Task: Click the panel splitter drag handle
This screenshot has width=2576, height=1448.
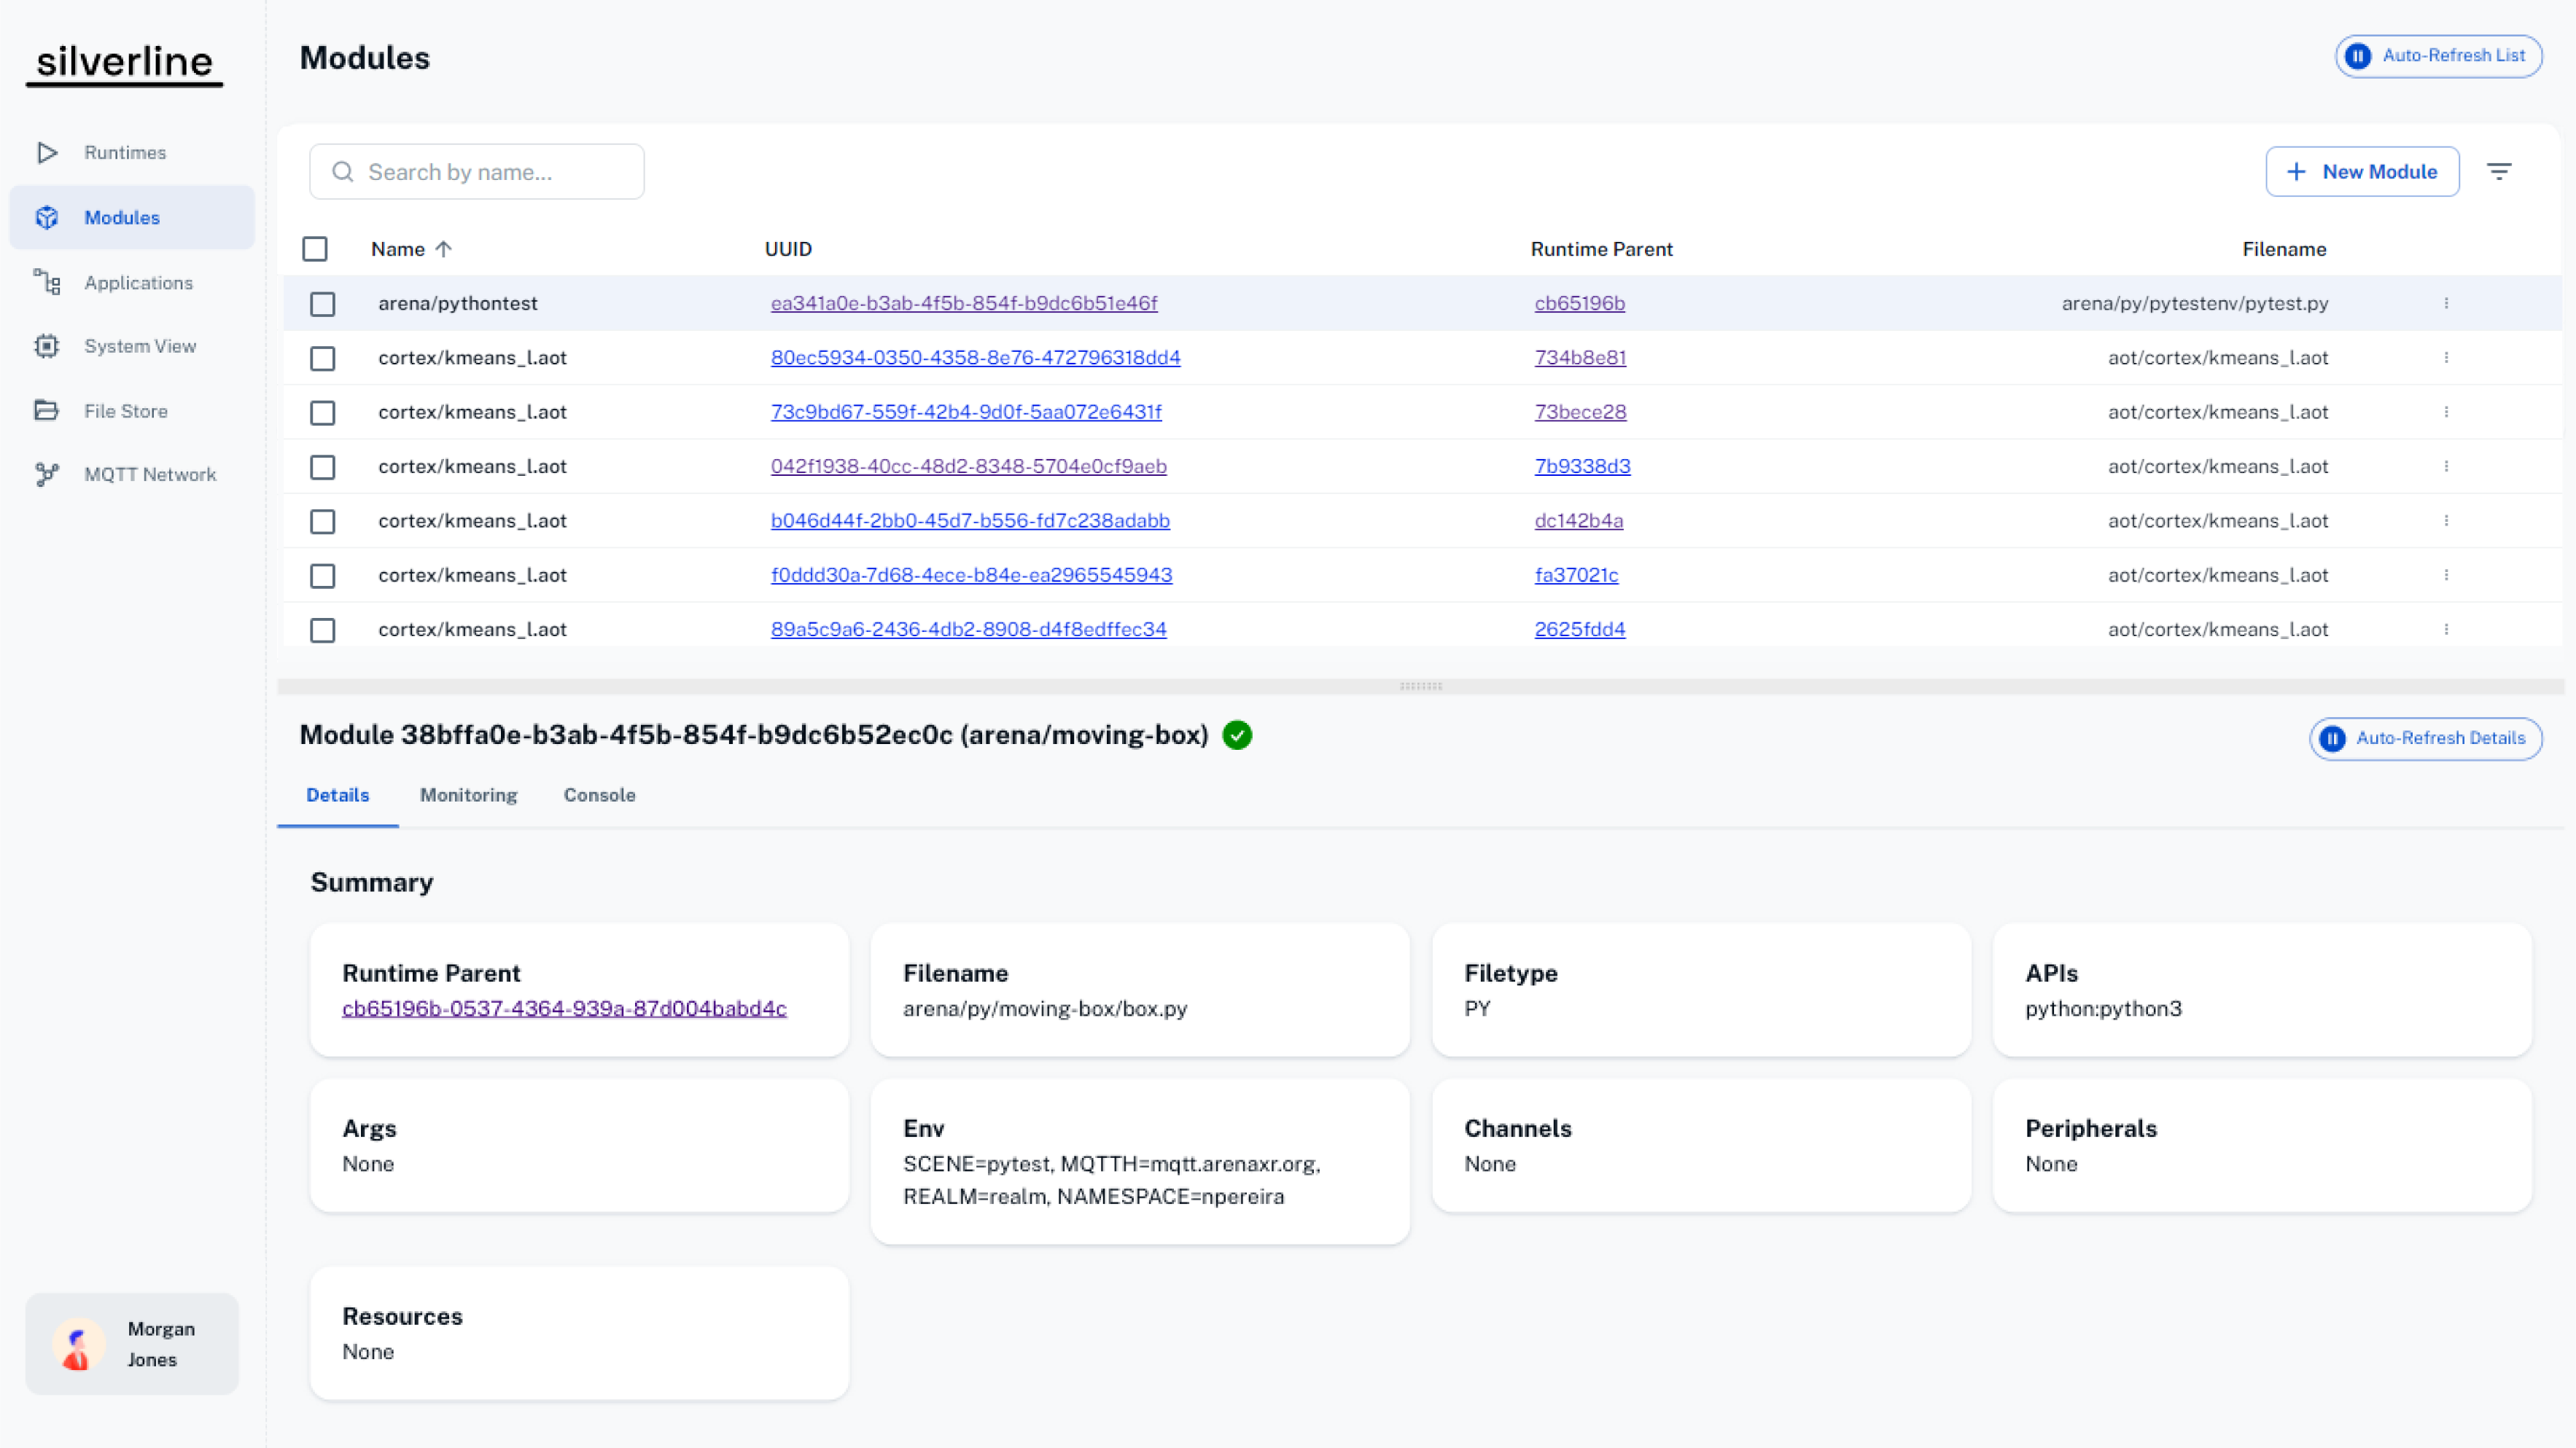Action: (x=1420, y=686)
